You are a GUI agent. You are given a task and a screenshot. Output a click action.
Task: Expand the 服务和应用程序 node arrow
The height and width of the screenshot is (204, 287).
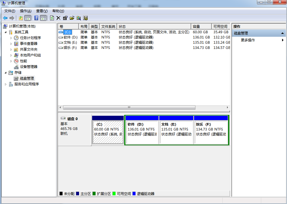6,84
